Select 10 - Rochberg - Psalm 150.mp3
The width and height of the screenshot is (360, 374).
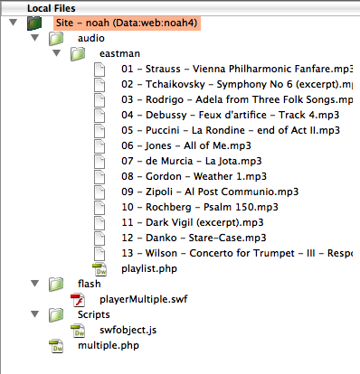pyautogui.click(x=200, y=207)
